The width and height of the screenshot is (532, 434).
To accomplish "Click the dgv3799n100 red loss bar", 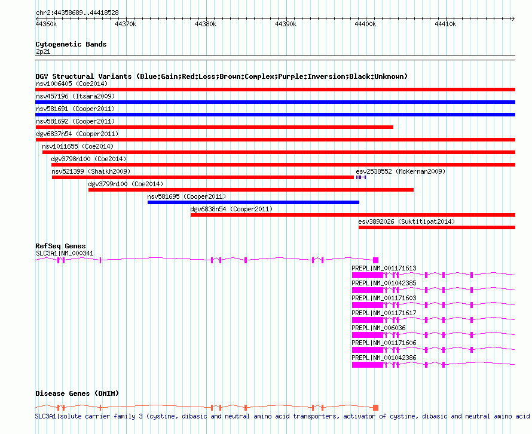I will [251, 190].
